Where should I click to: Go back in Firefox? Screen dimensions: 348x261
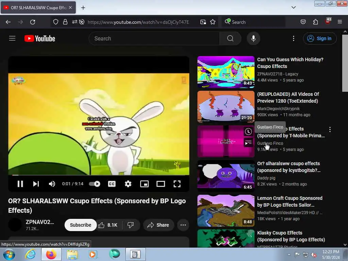click(x=8, y=22)
